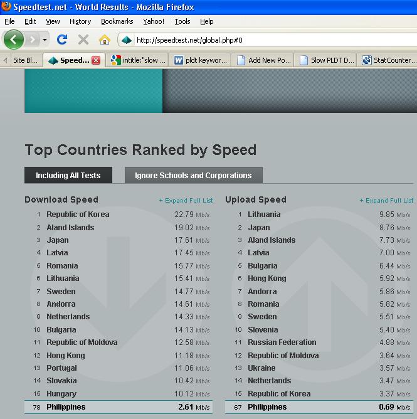Select the Speed... tab
The height and width of the screenshot is (419, 417).
pos(74,60)
